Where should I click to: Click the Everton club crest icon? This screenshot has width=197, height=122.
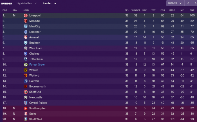[26, 81]
